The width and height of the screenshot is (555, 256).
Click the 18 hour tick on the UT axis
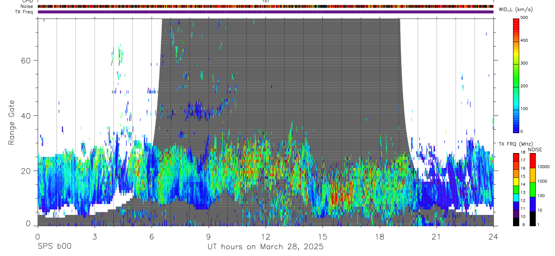click(x=379, y=236)
